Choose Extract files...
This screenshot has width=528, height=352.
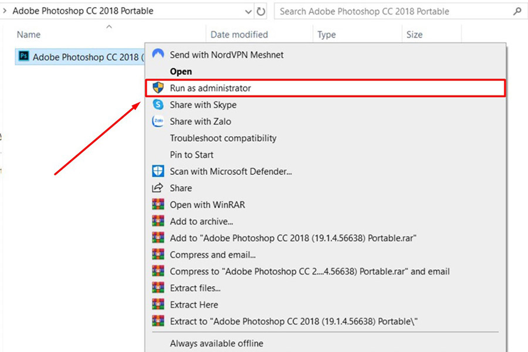(x=325, y=288)
